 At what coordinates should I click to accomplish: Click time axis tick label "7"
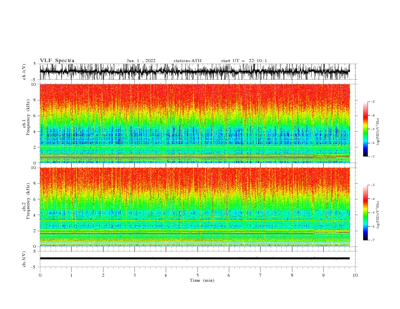point(261,275)
